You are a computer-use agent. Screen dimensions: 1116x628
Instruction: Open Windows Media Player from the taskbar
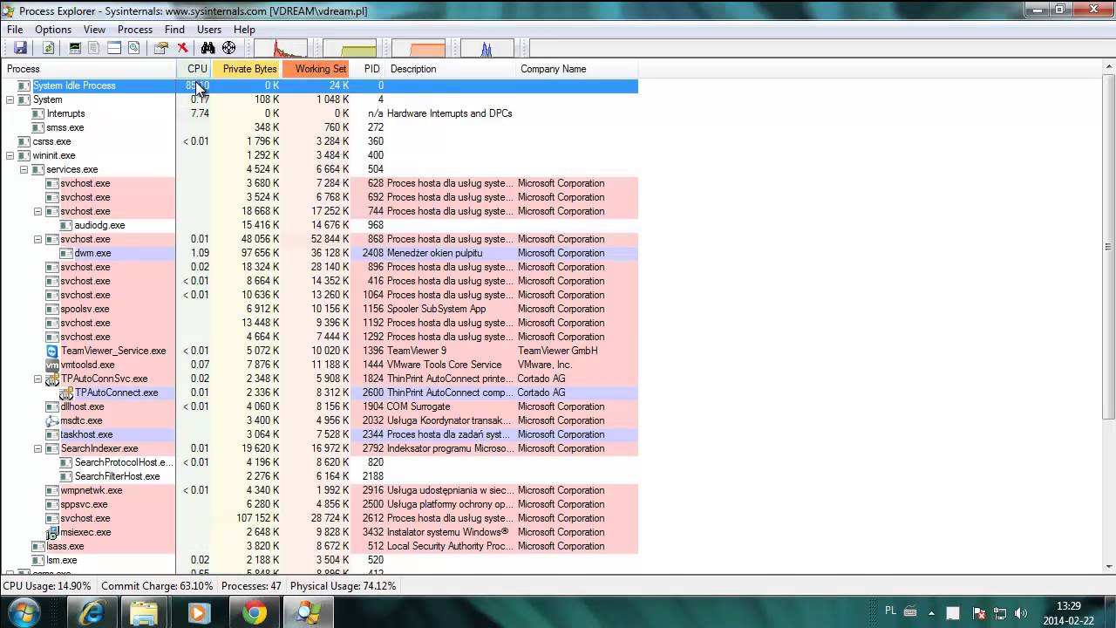[x=199, y=612]
